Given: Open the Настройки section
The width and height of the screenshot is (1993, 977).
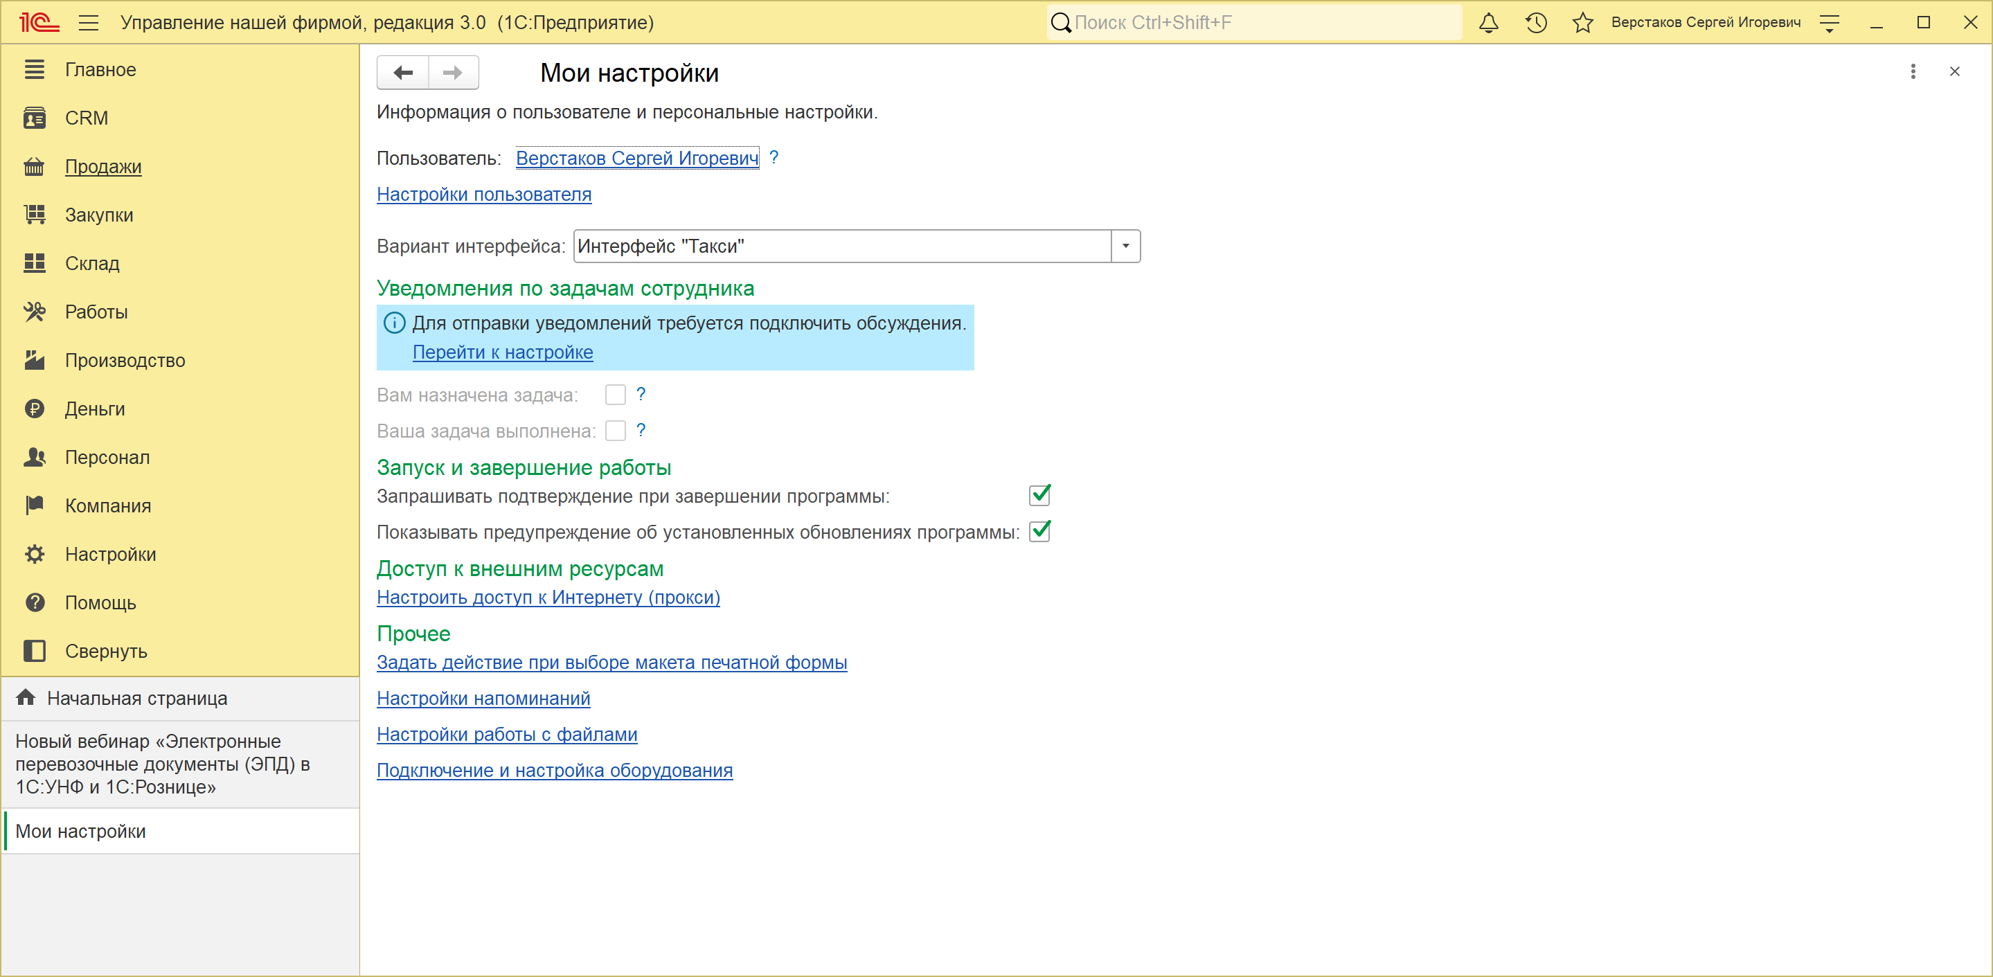Looking at the screenshot, I should point(111,555).
